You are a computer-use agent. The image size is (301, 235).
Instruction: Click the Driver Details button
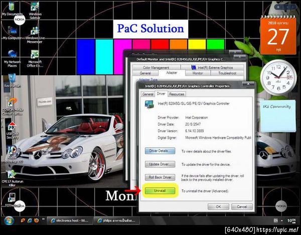pyautogui.click(x=160, y=151)
